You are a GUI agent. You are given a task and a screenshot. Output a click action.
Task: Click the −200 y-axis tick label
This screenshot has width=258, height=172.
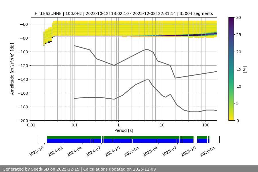(x=24, y=120)
